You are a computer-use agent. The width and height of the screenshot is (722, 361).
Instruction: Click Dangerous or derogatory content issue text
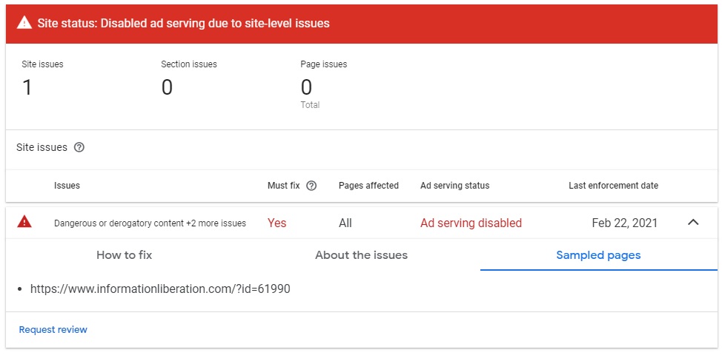150,223
